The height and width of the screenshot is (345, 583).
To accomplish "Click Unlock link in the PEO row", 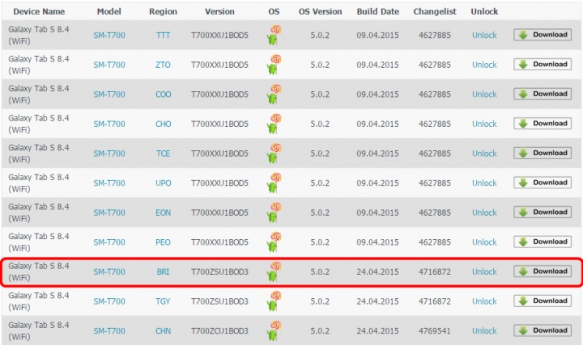I will point(484,242).
